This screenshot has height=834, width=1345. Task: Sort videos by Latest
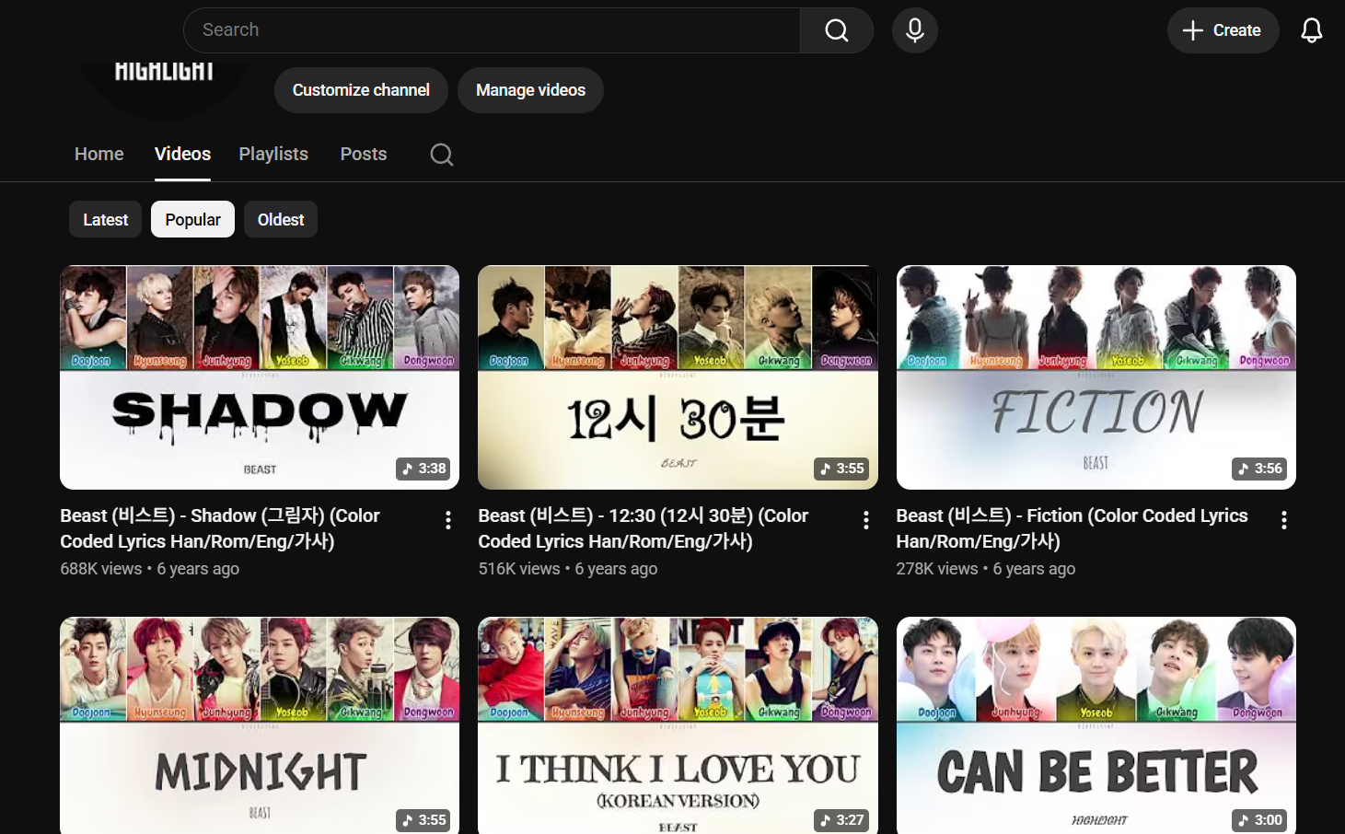coord(106,219)
